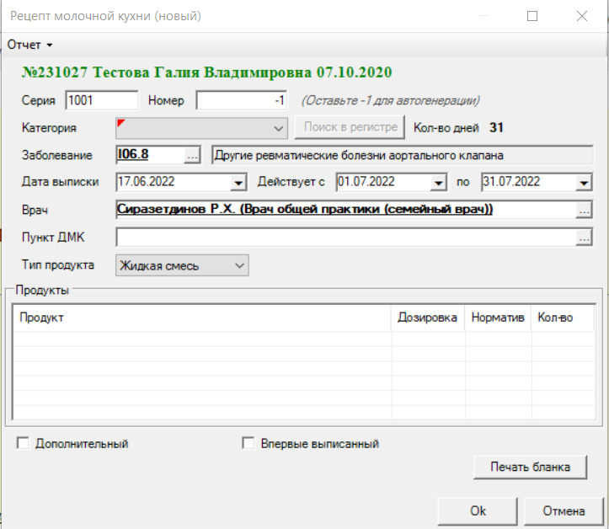Click the Кол-во column header
This screenshot has height=529, width=609.
coord(563,318)
